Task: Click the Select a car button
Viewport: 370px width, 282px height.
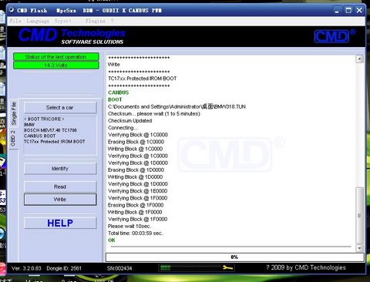Action: [x=60, y=107]
